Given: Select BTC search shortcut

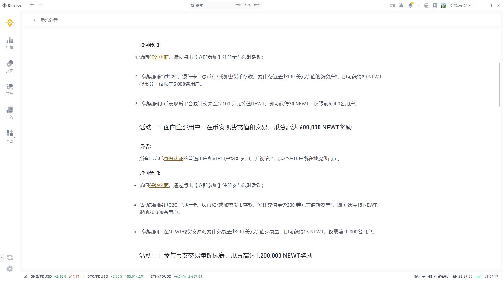Looking at the screenshot, I should pyautogui.click(x=257, y=5).
